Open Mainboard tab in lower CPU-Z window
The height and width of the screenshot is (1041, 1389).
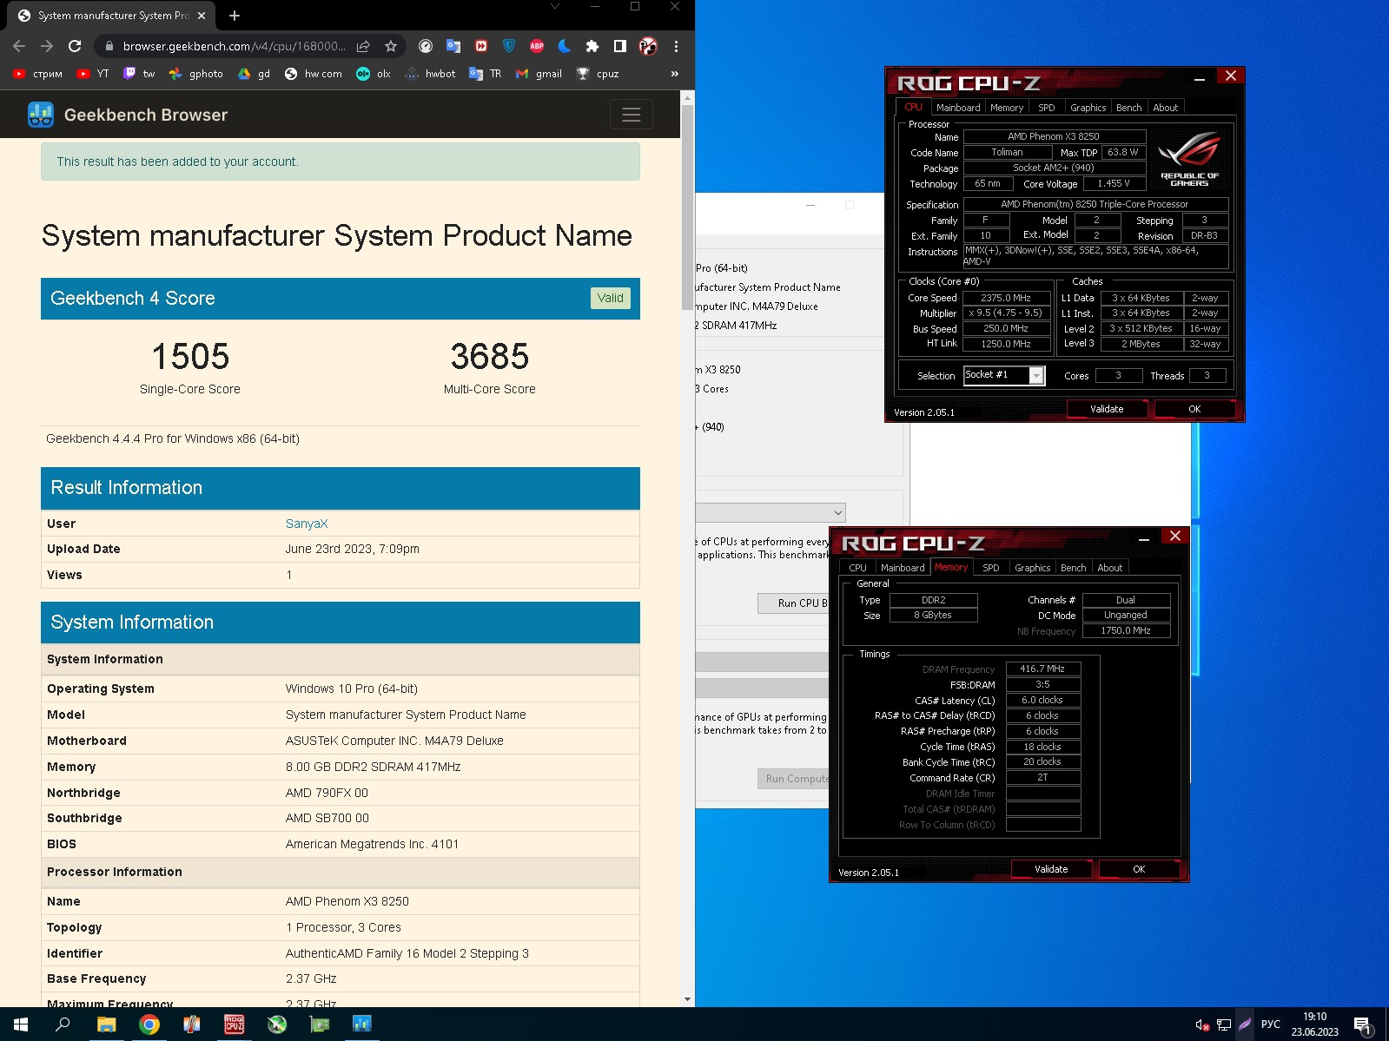pos(903,568)
